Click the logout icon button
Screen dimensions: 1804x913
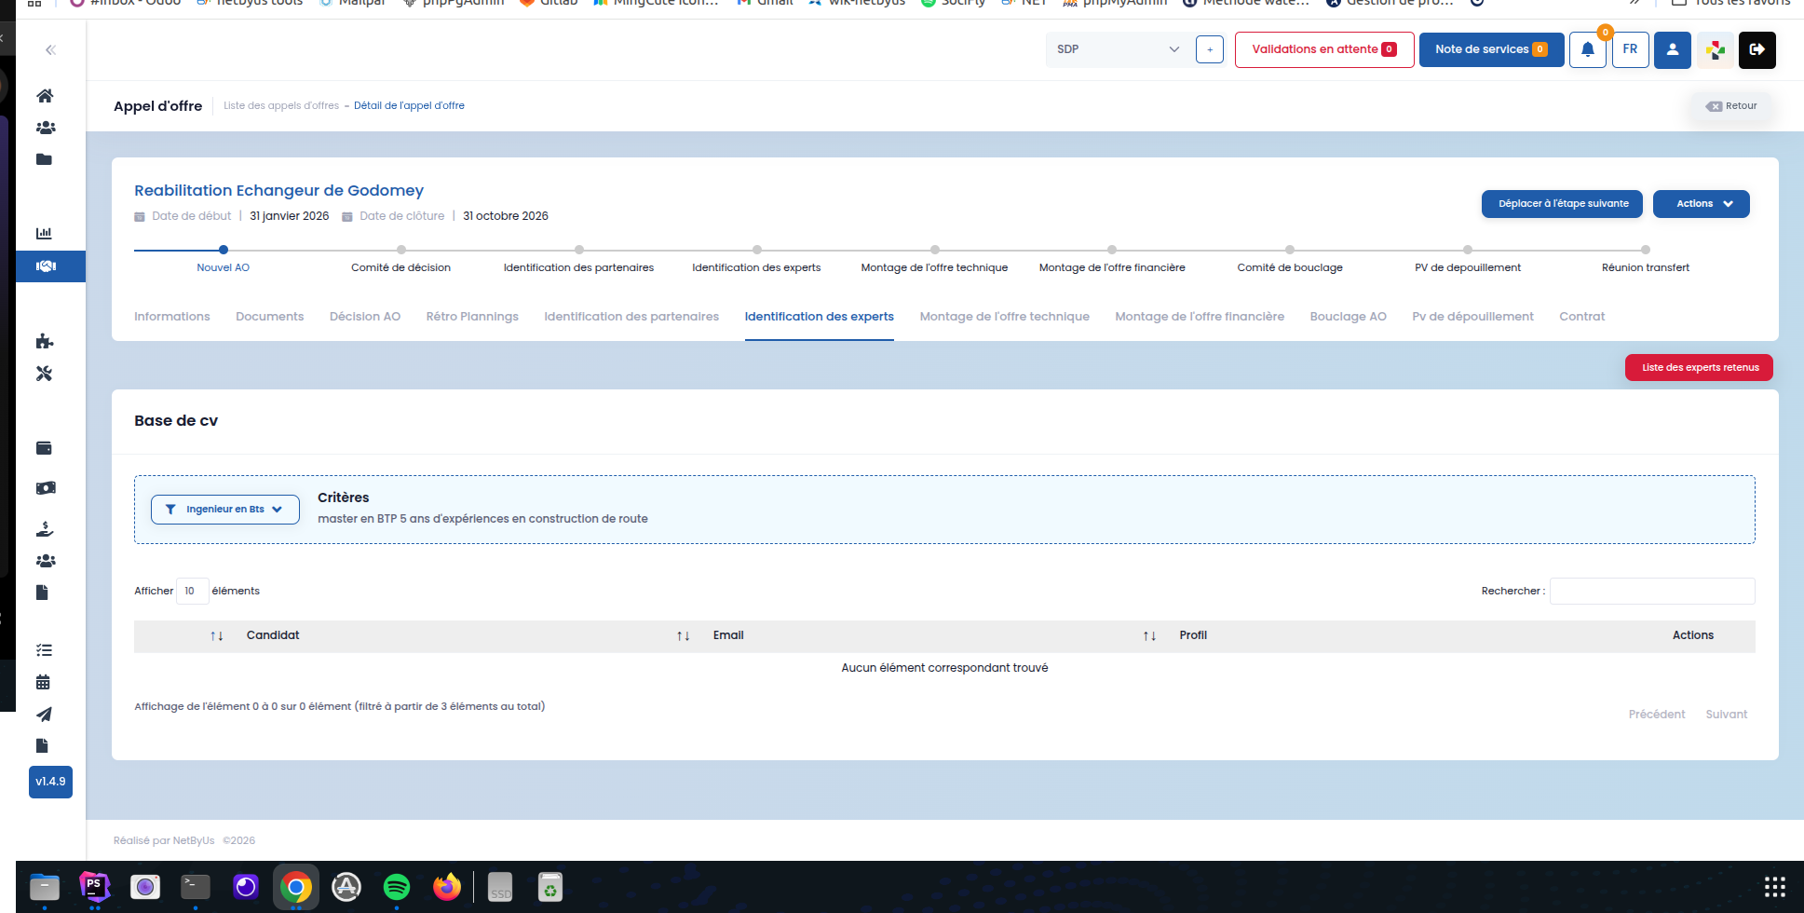click(x=1757, y=50)
